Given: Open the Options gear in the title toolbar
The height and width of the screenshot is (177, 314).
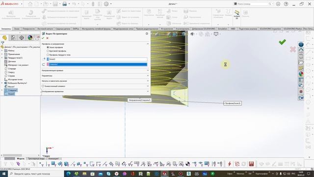Looking at the screenshot, I should [x=106, y=4].
